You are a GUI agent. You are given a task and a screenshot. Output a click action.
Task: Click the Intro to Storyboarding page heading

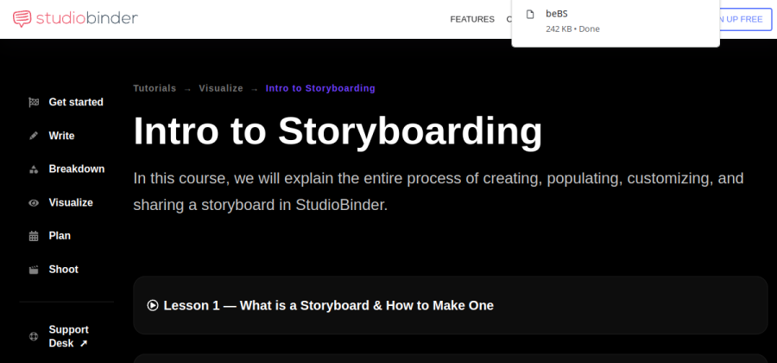coord(338,131)
